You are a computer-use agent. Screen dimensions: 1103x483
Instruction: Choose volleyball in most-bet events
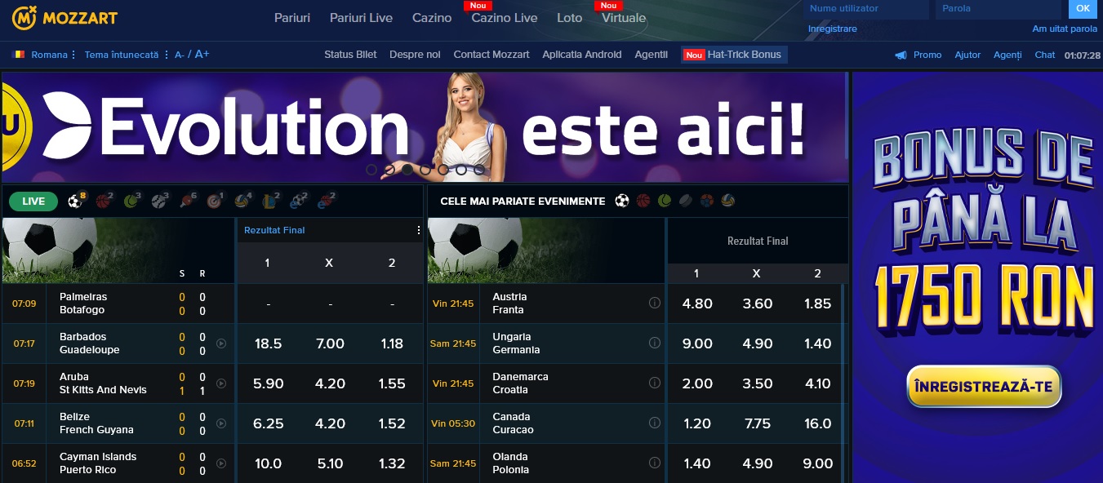[728, 201]
